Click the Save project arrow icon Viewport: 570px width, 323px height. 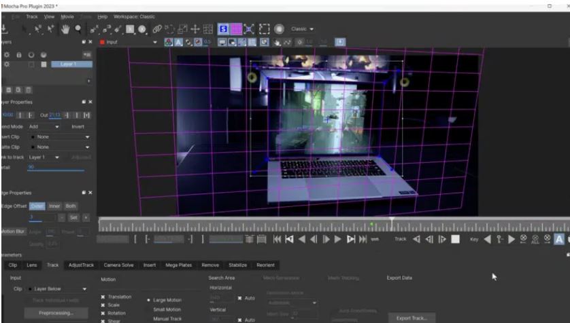(x=4, y=29)
